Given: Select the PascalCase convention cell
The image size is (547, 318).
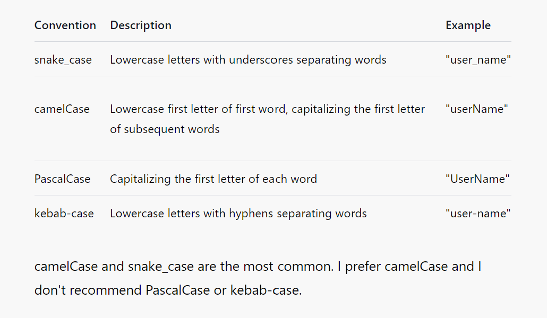Looking at the screenshot, I should 62,179.
